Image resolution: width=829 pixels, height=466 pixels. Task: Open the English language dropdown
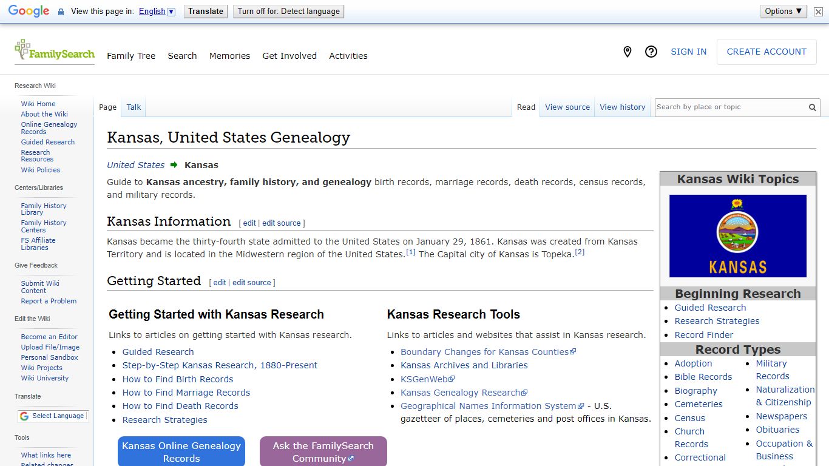[157, 12]
